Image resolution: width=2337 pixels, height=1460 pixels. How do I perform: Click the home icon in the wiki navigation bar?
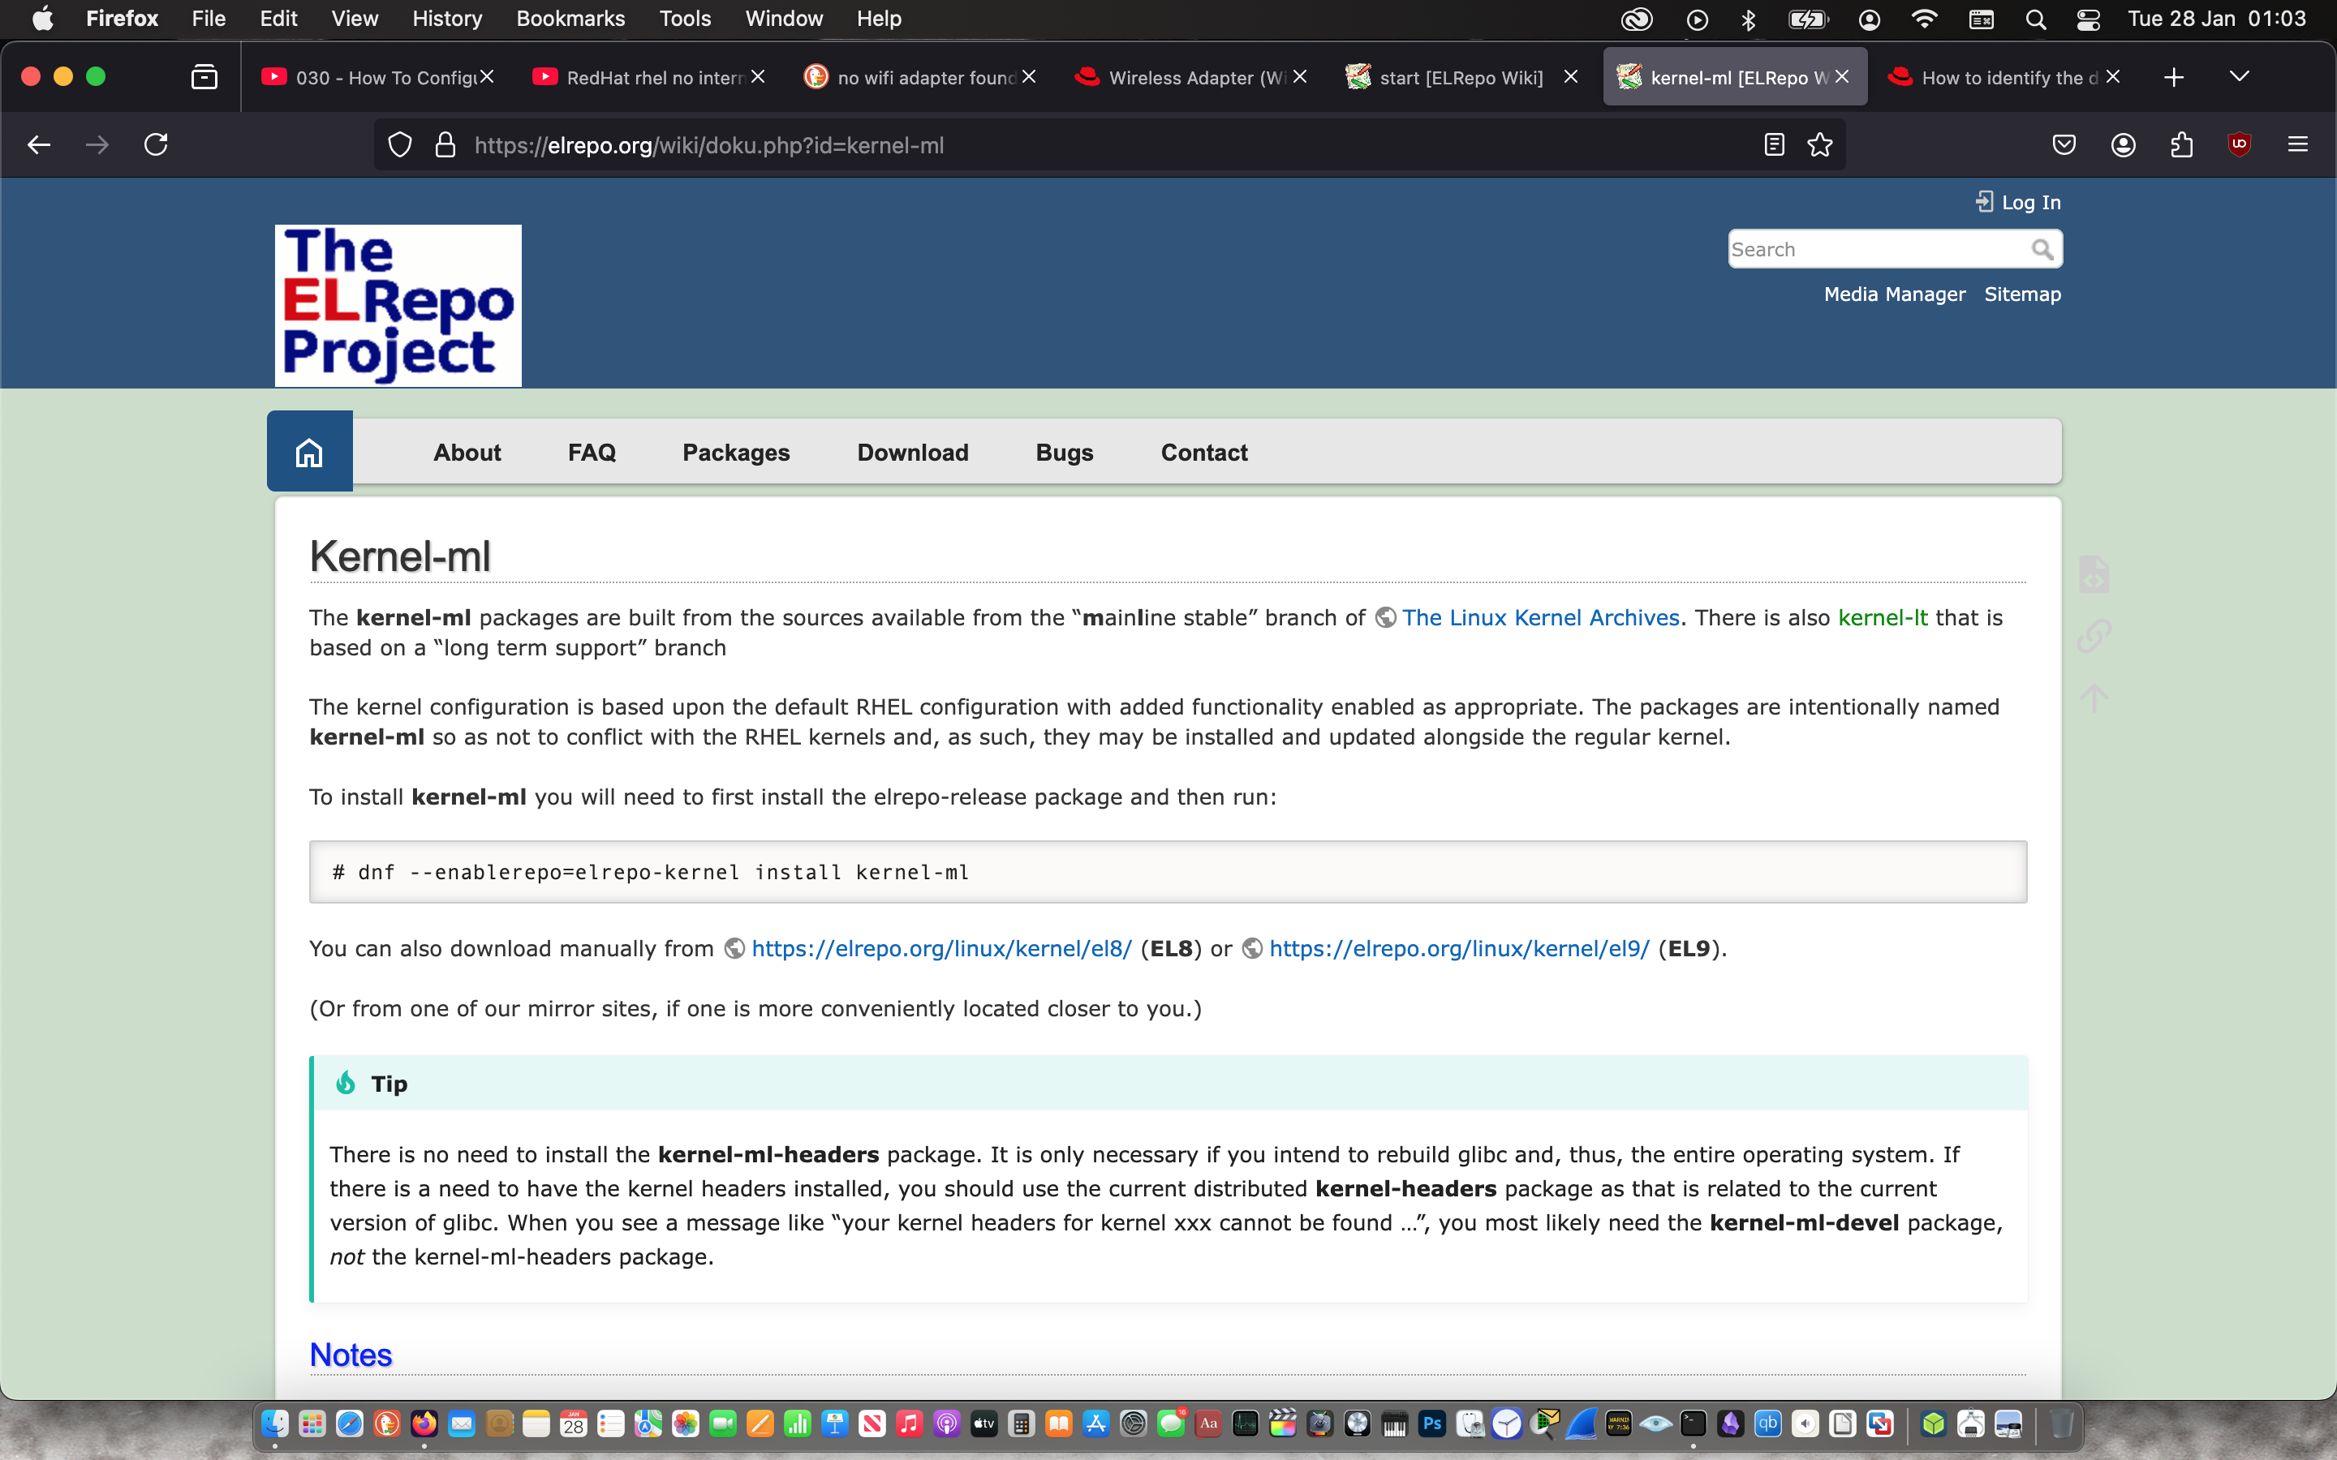(309, 452)
